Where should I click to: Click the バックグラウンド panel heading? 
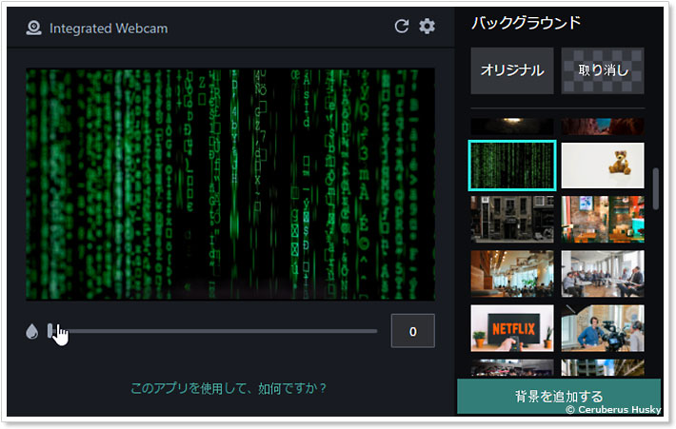pyautogui.click(x=526, y=23)
